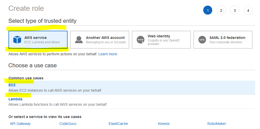The width and height of the screenshot is (260, 129).
Task: Open Kinesis service use cases
Action: tap(164, 124)
